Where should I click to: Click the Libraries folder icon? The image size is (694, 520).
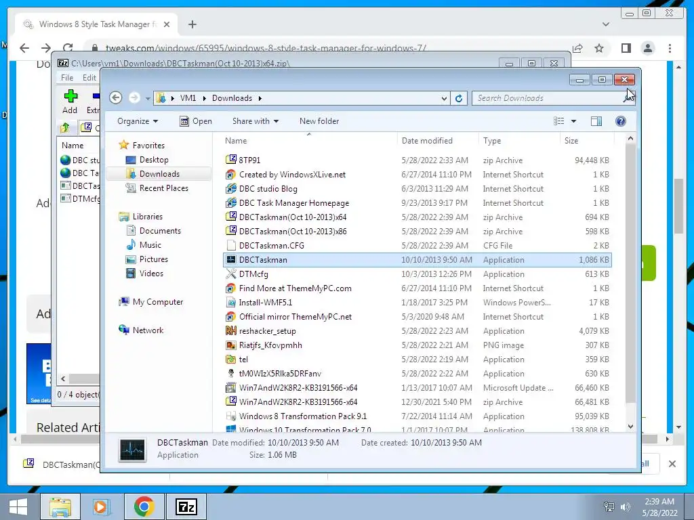click(124, 217)
